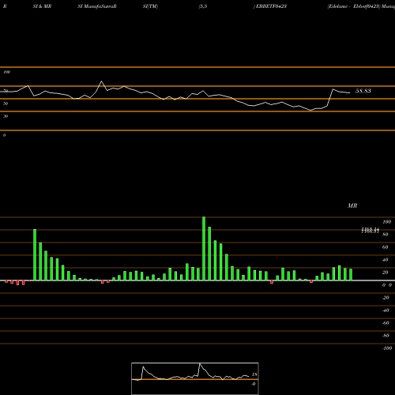
Task: Click the -20 label on the MR axis
Action: (386, 298)
